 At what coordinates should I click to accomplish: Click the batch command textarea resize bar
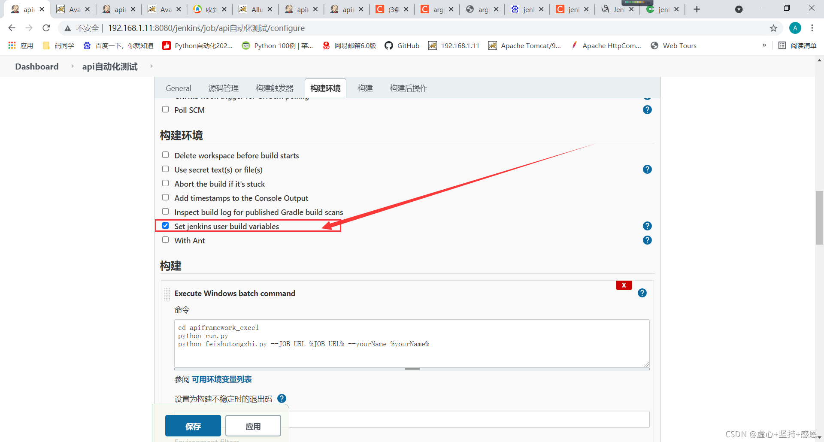412,369
